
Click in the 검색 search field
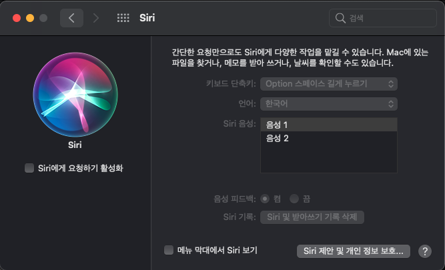(x=382, y=18)
